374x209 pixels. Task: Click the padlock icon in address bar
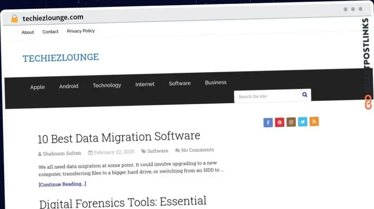14,19
